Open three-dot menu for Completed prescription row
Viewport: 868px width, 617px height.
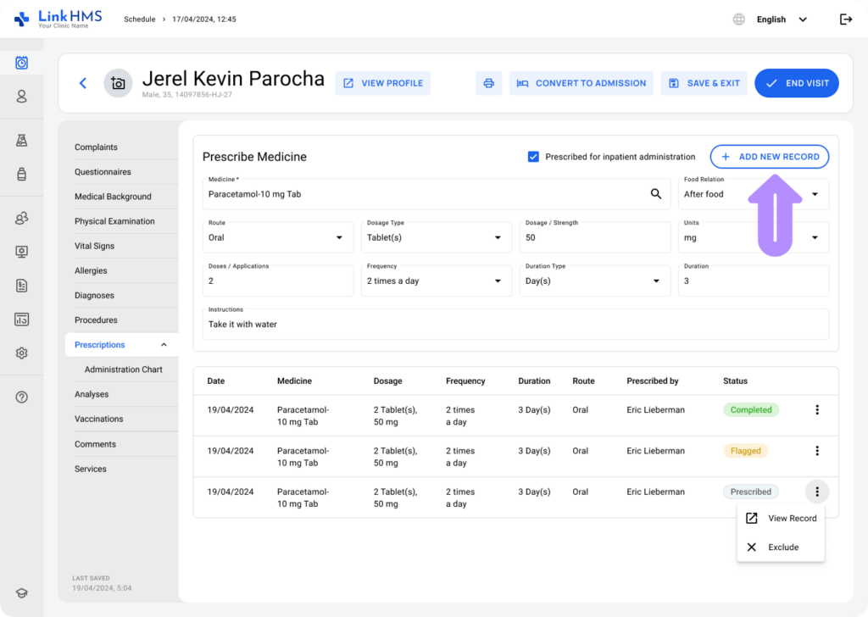(817, 410)
